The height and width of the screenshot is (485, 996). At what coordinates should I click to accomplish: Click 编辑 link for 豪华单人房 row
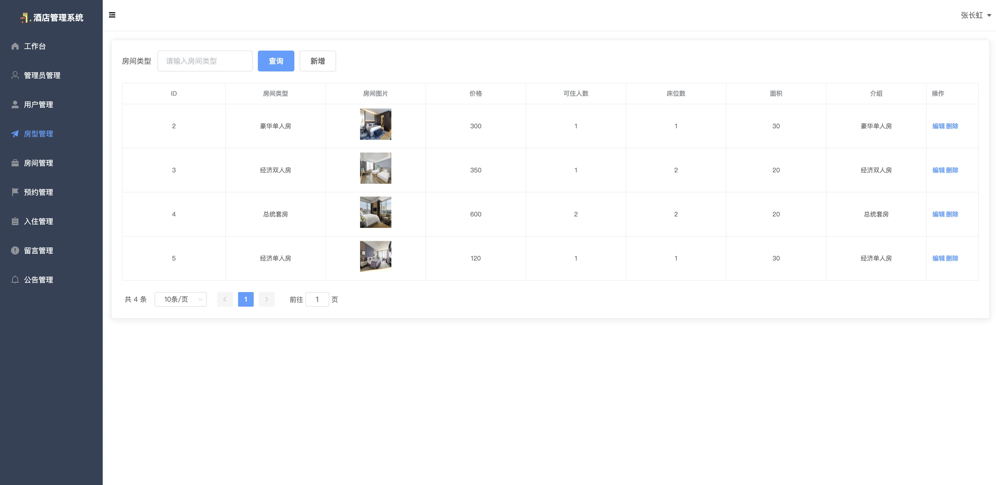(x=938, y=126)
